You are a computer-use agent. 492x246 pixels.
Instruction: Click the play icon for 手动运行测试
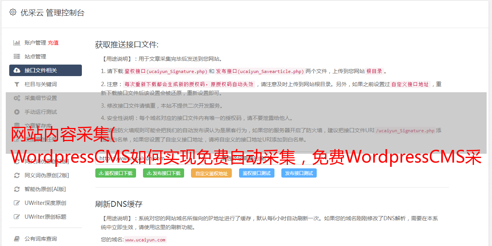pyautogui.click(x=17, y=112)
